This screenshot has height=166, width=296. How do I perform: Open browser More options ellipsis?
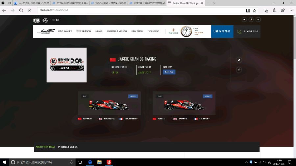click(291, 10)
